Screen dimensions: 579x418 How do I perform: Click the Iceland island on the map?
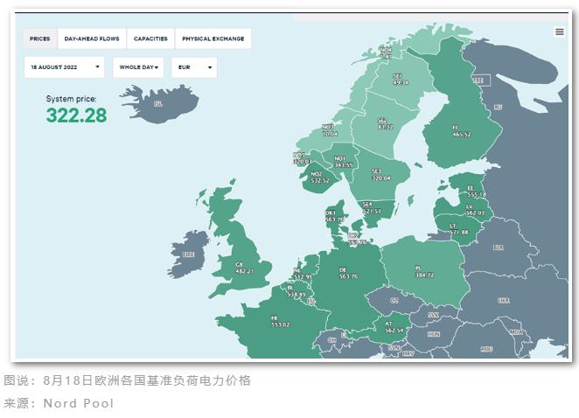[157, 103]
